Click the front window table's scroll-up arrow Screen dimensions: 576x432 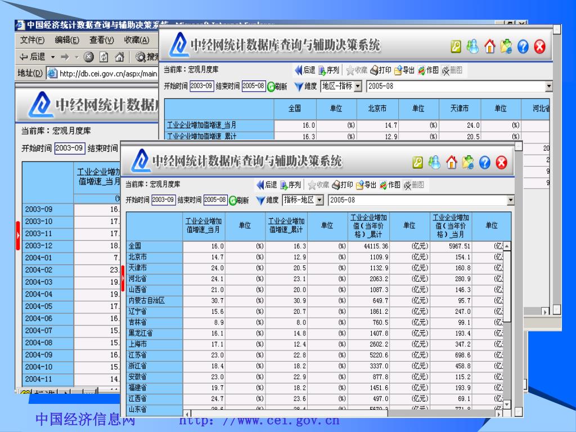[507, 246]
